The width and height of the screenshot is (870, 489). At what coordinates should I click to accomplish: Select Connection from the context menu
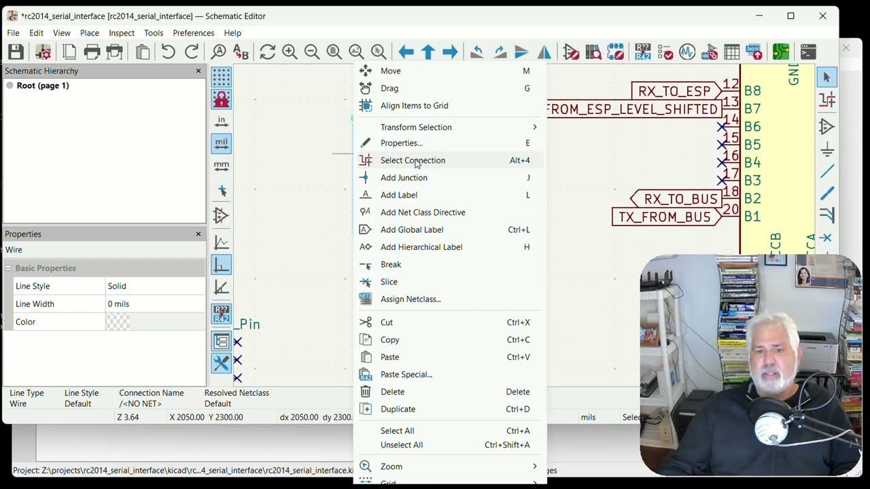[x=413, y=160]
